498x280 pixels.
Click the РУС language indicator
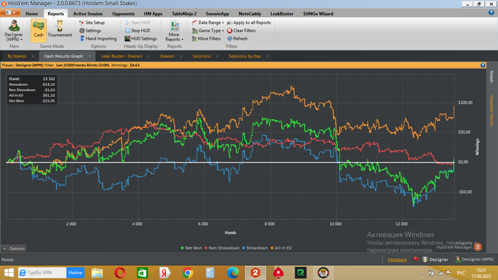point(461,273)
